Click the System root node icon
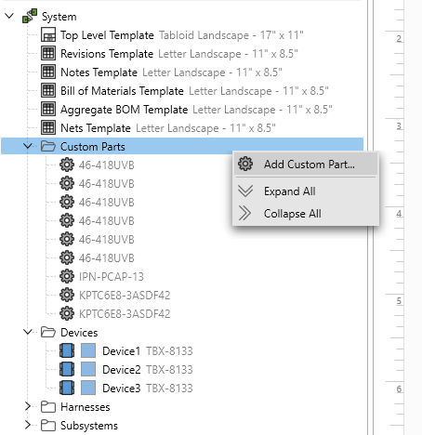 coord(30,16)
